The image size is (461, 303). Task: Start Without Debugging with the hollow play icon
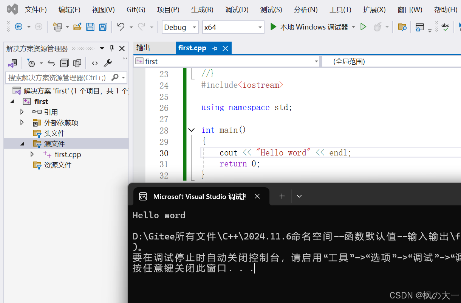(363, 27)
